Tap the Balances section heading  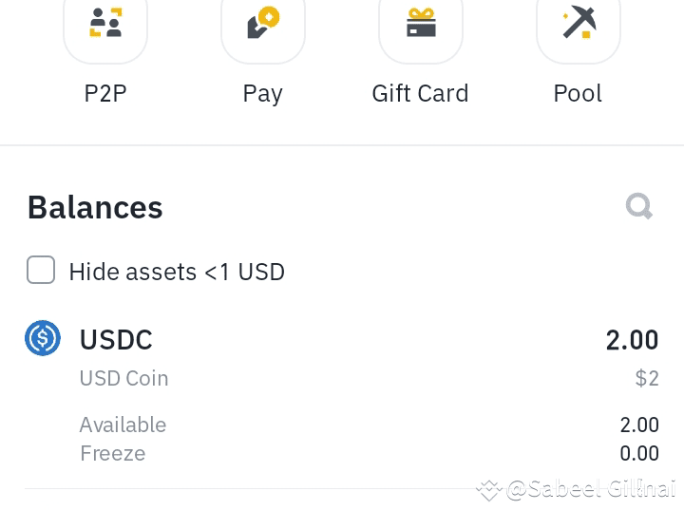95,207
